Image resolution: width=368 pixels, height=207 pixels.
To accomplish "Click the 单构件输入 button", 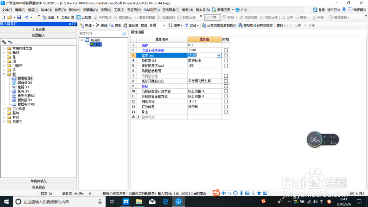I will [39, 181].
